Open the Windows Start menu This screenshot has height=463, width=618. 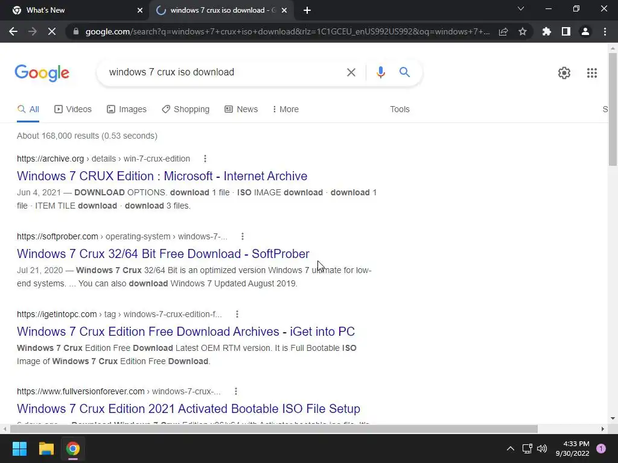pos(19,449)
